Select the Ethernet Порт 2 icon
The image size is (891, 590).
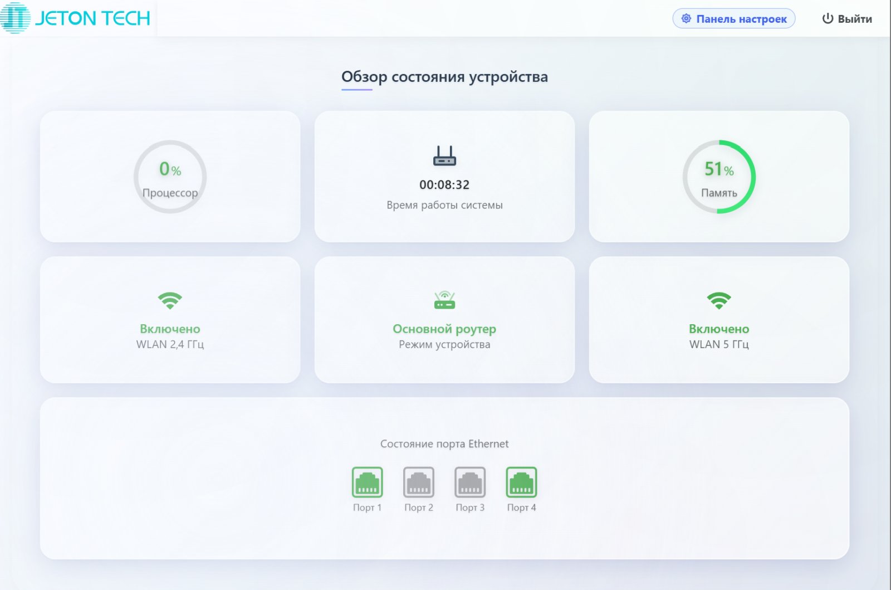(x=419, y=482)
